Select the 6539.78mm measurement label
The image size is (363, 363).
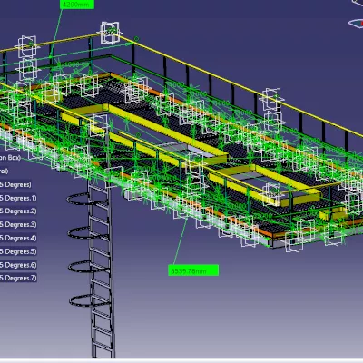193,270
